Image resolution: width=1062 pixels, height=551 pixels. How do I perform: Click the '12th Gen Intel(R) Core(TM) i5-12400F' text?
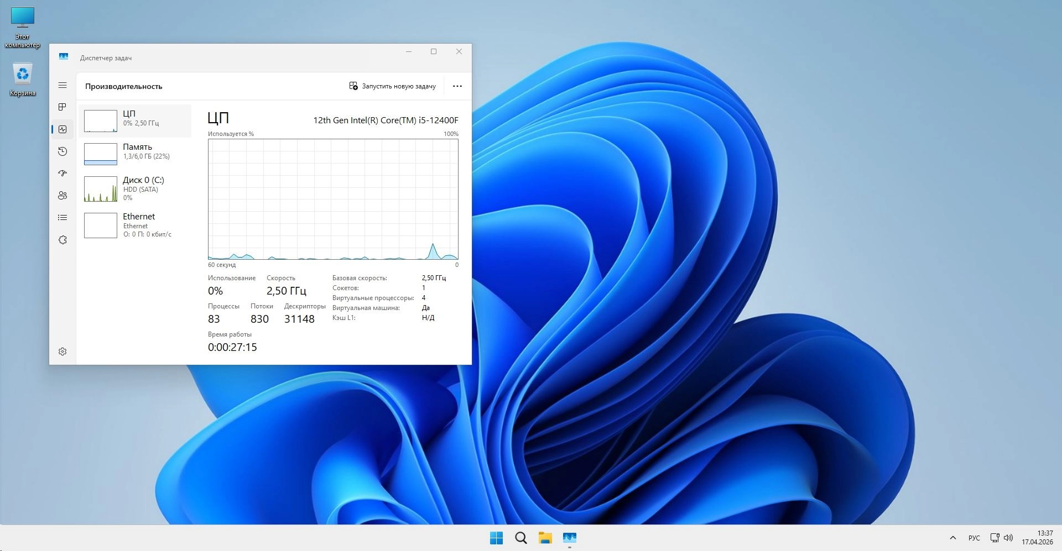tap(386, 120)
